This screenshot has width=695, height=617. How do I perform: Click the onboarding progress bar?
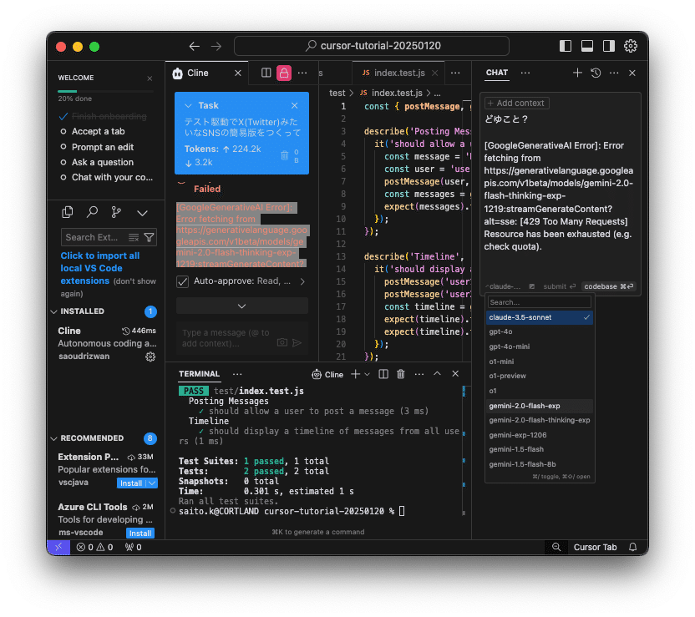click(x=105, y=91)
